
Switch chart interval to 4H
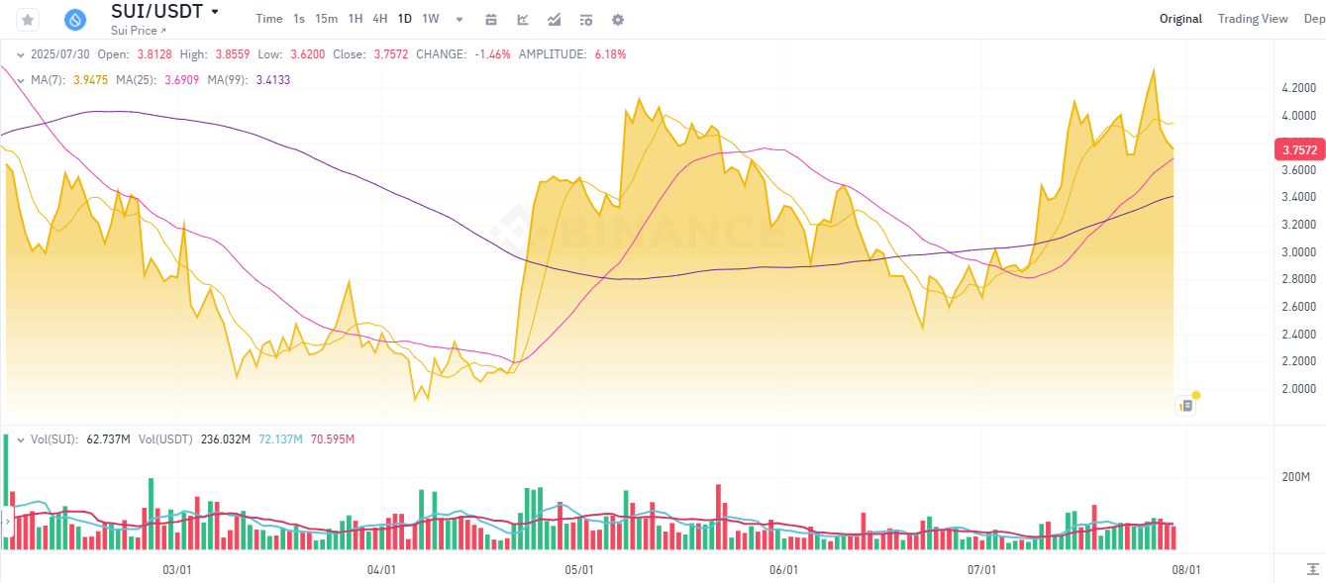pos(380,19)
